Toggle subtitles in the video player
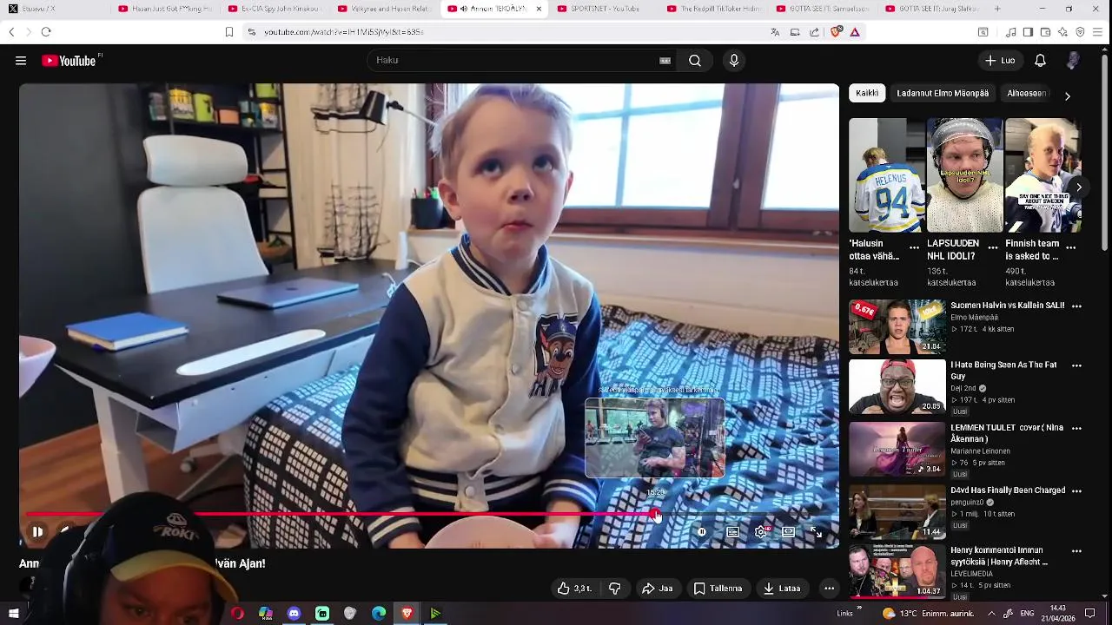The height and width of the screenshot is (625, 1112). (733, 532)
